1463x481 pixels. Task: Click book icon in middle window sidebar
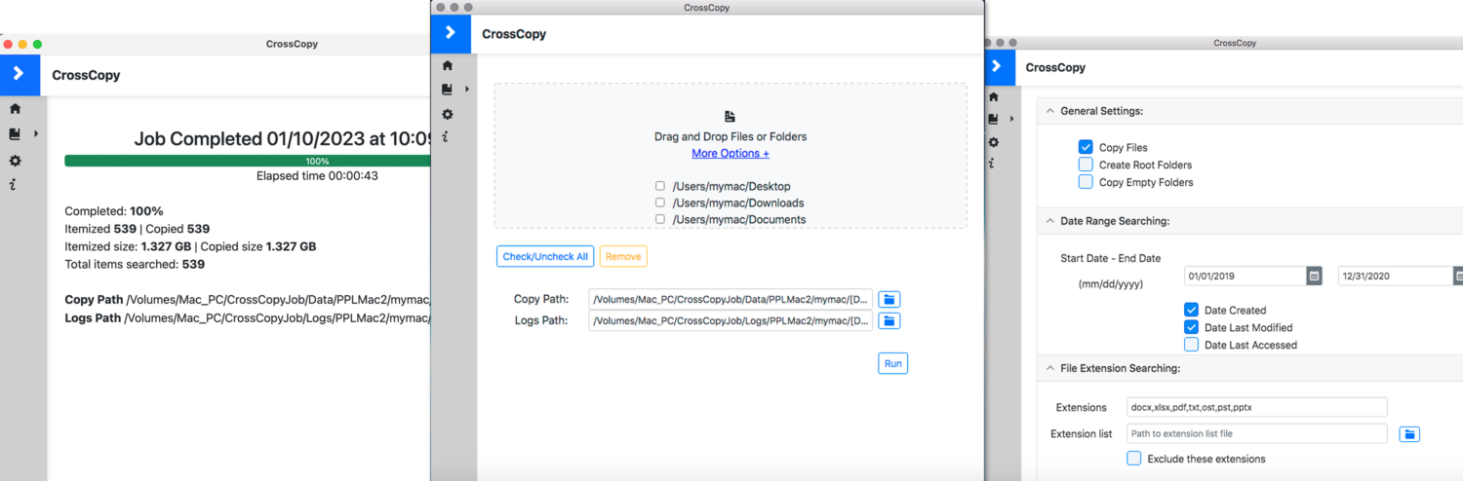click(x=448, y=90)
